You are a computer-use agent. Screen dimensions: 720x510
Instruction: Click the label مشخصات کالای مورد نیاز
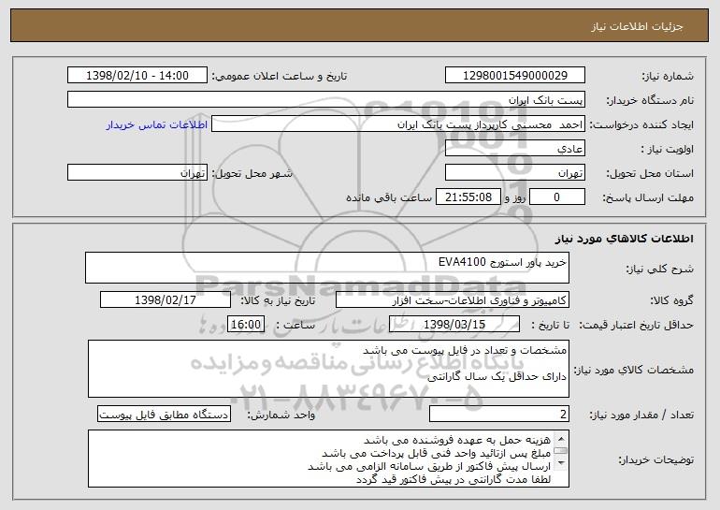pos(634,370)
